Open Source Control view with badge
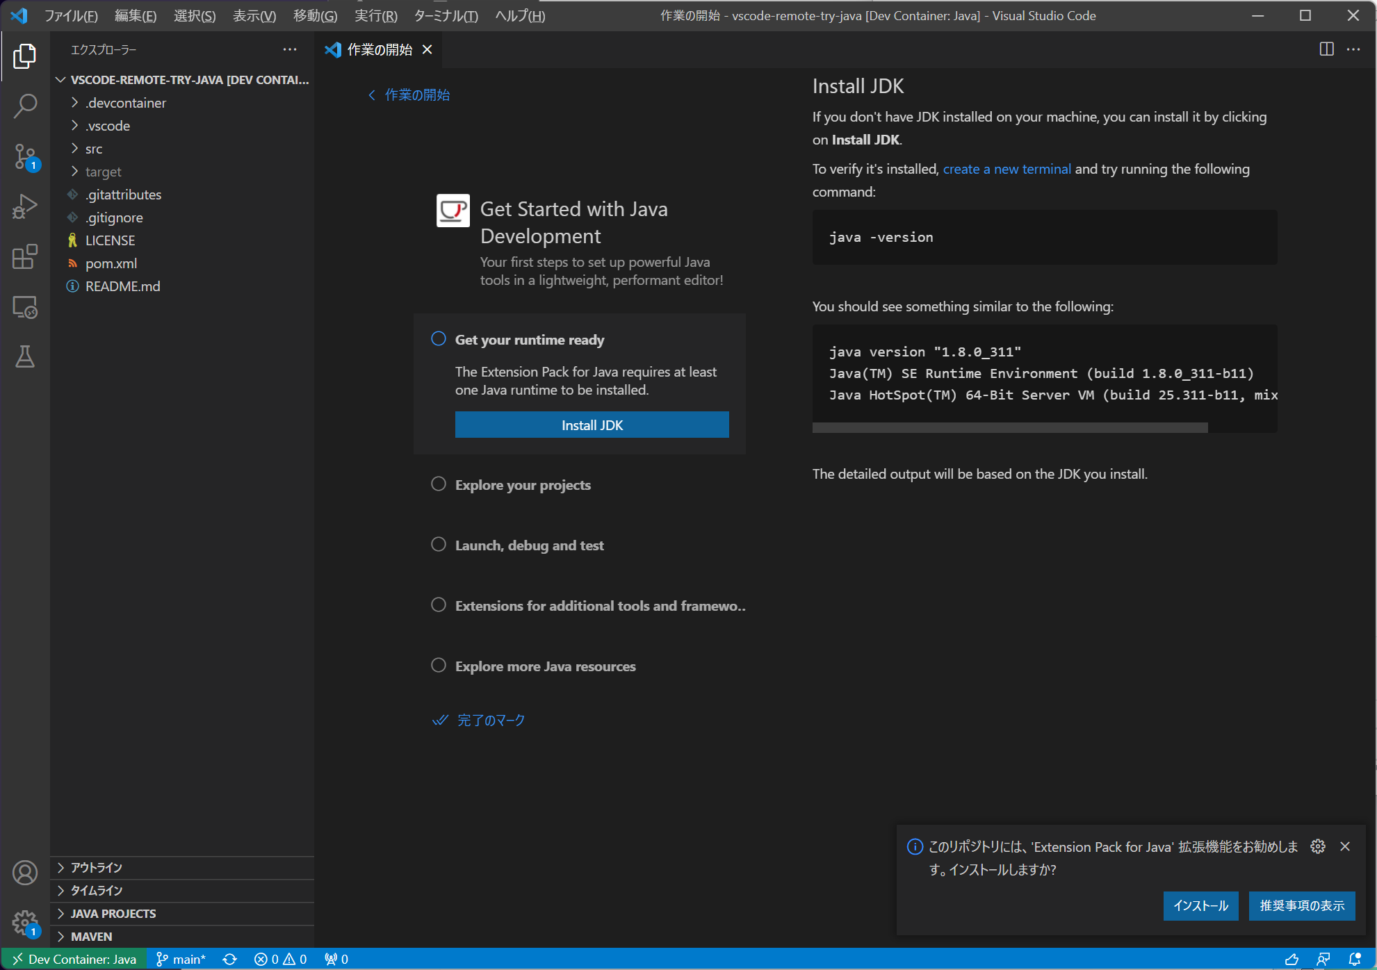The height and width of the screenshot is (970, 1377). click(x=25, y=156)
